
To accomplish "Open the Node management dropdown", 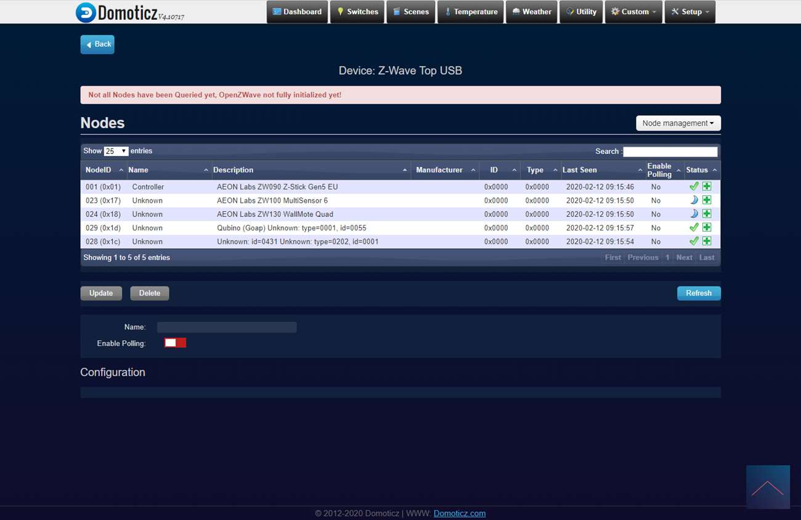I will coord(678,123).
